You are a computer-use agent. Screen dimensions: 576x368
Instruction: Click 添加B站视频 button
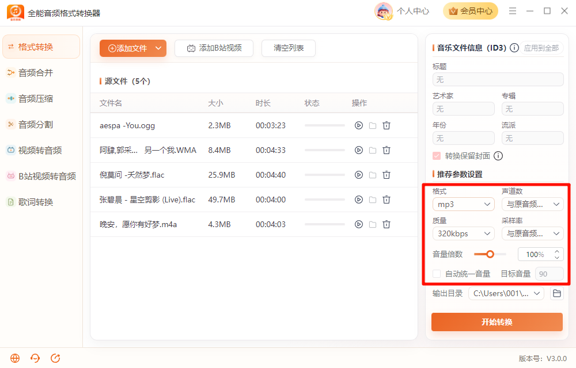pos(214,48)
